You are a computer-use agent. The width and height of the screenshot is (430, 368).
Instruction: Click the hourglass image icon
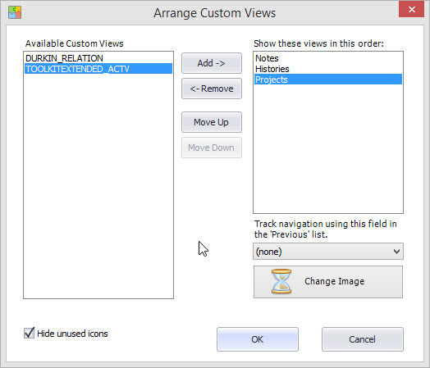281,281
